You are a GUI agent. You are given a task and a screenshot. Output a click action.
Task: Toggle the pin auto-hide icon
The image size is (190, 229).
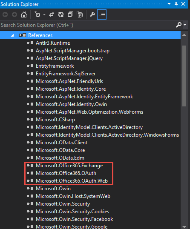(x=176, y=4)
